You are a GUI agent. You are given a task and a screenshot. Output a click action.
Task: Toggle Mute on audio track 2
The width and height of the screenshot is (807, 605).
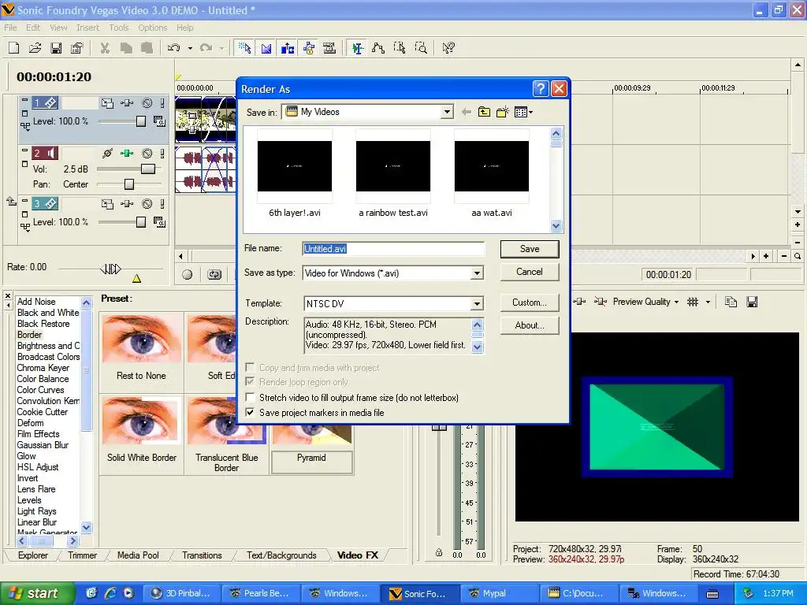tap(147, 154)
